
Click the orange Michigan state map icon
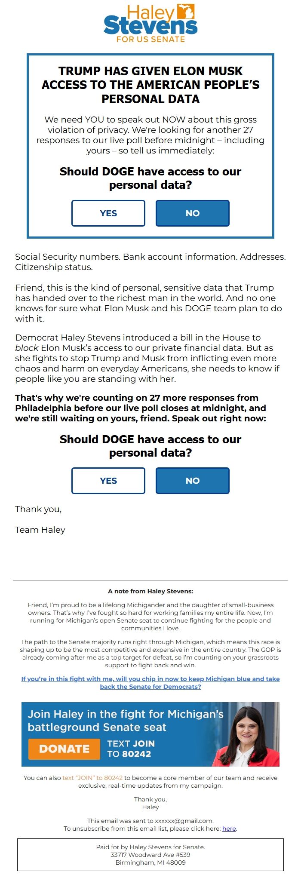(186, 11)
